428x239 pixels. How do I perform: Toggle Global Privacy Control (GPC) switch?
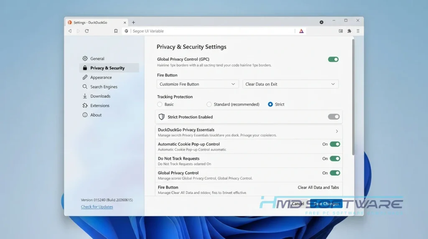point(333,59)
